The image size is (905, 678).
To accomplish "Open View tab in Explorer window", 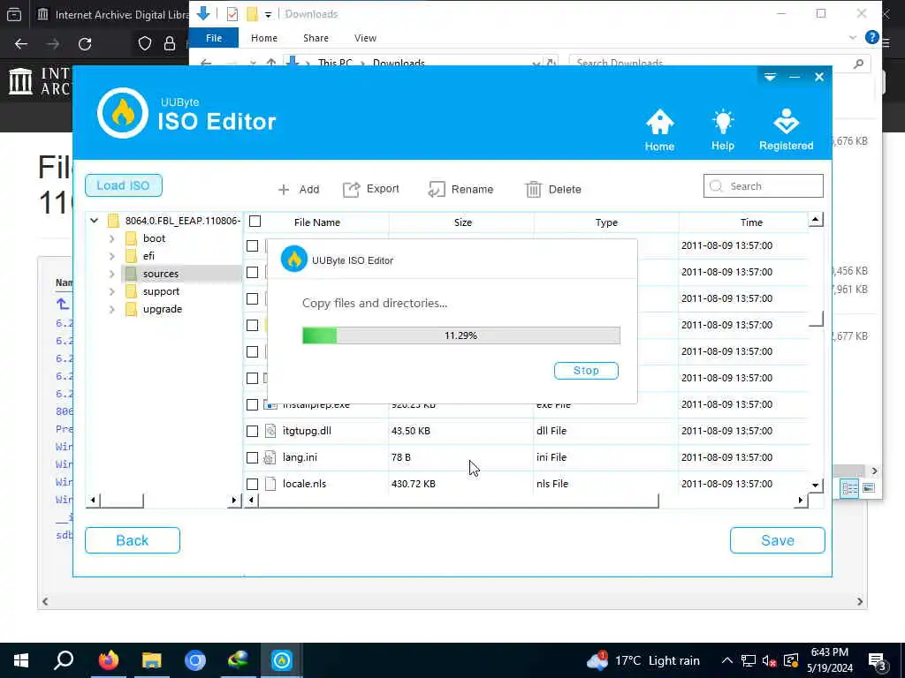I will (x=365, y=38).
